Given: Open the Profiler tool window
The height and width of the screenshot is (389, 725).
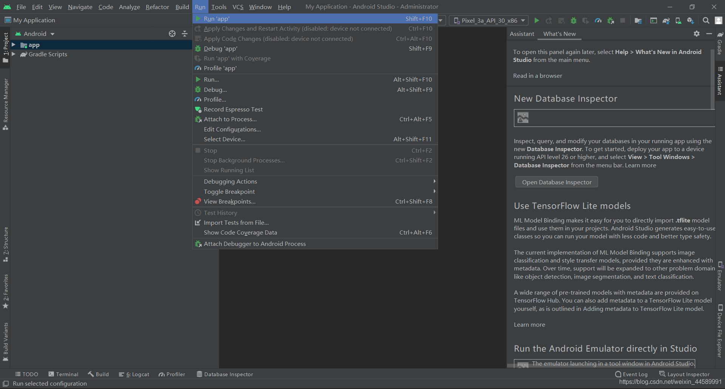Looking at the screenshot, I should [x=172, y=374].
